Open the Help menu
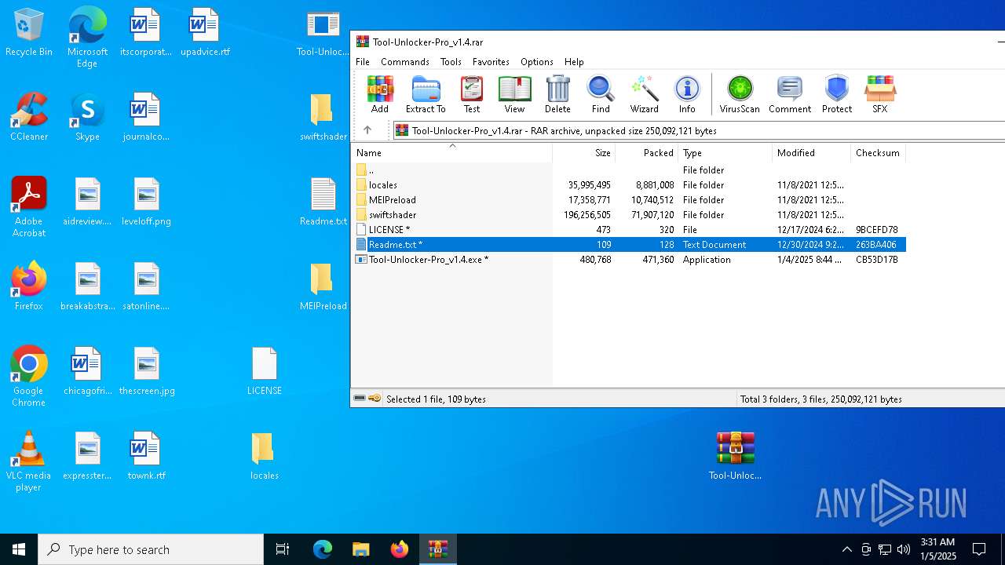 click(574, 61)
